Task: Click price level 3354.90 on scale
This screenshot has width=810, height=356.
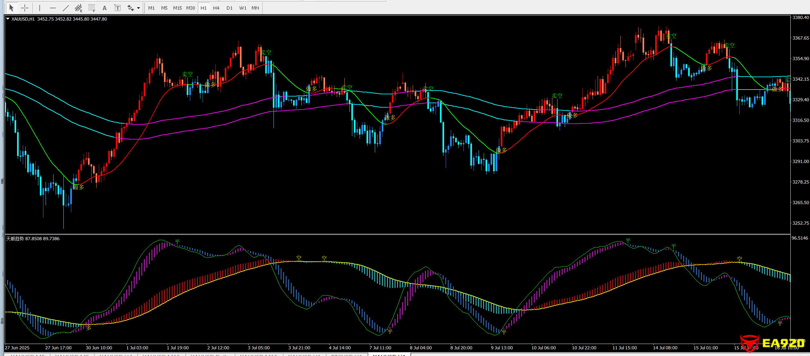Action: click(801, 59)
